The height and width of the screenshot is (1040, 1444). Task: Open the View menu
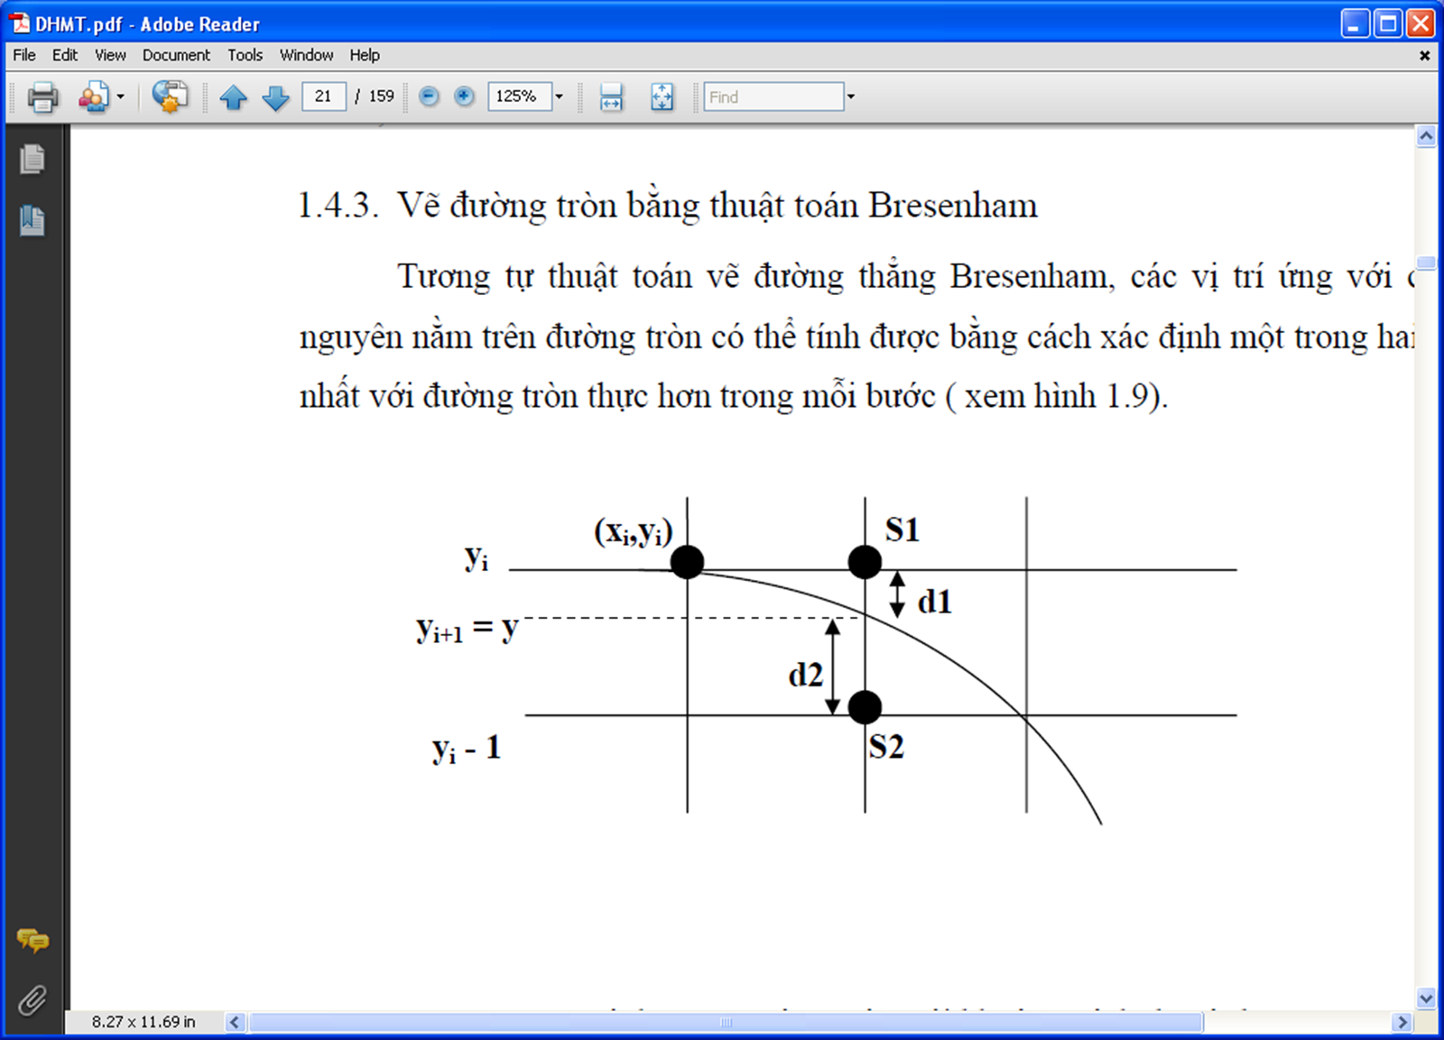coord(110,55)
